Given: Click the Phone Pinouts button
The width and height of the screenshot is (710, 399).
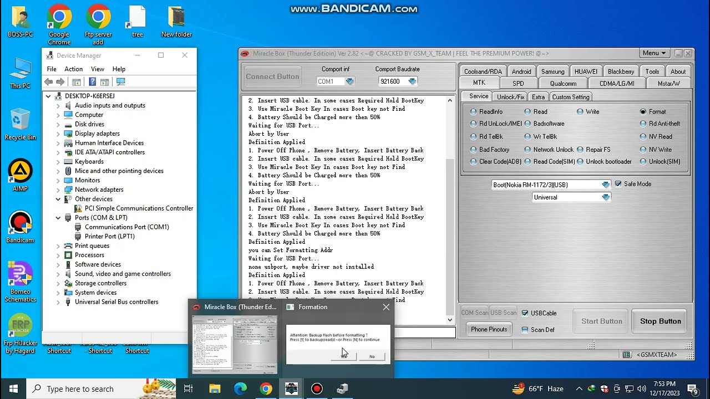Looking at the screenshot, I should click(x=489, y=329).
